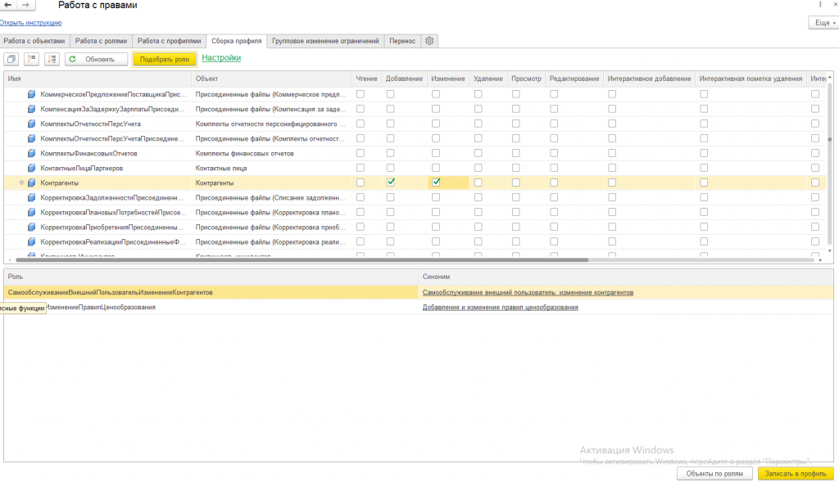Select the Сборка профиля tab
Viewport: 839px width, 482px height.
pos(237,41)
